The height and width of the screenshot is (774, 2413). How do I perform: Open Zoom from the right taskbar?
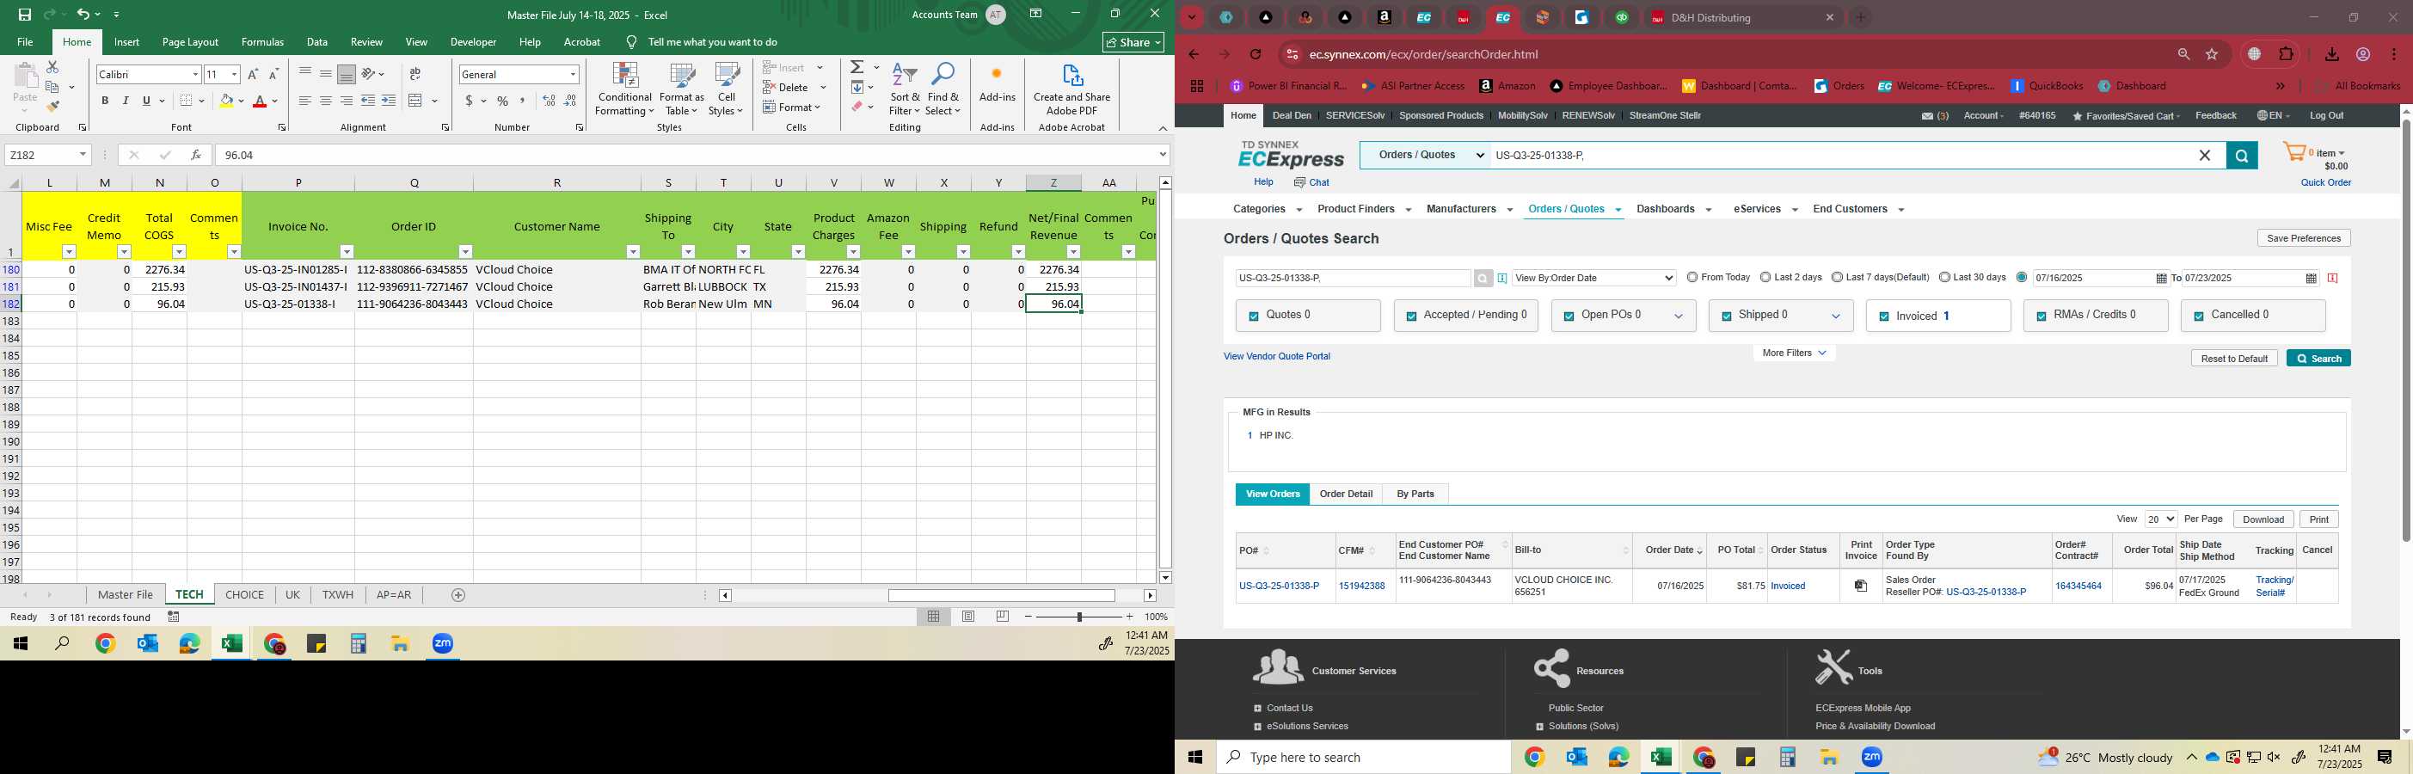(x=1871, y=757)
